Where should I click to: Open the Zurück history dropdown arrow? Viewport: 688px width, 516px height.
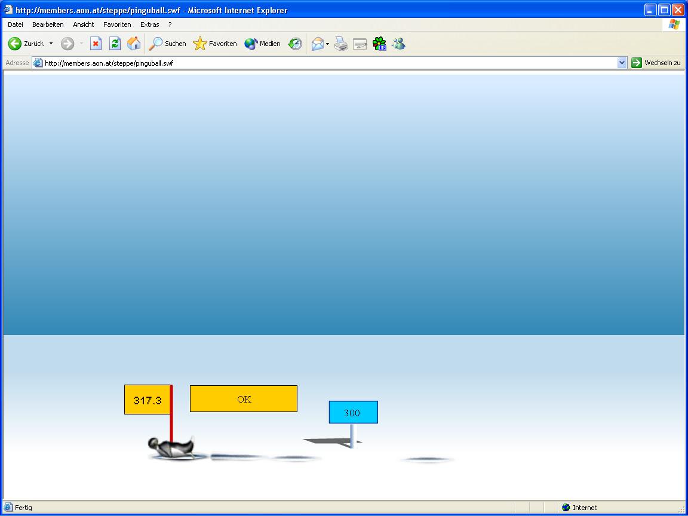tap(51, 44)
